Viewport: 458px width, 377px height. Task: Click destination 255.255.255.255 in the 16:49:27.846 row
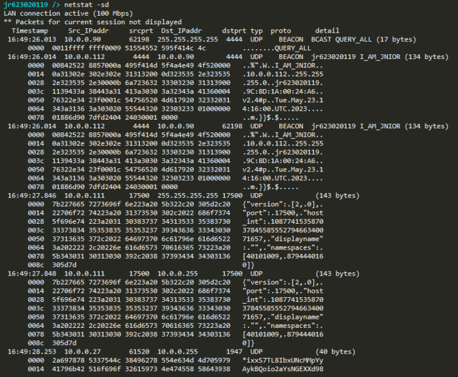[188, 196]
